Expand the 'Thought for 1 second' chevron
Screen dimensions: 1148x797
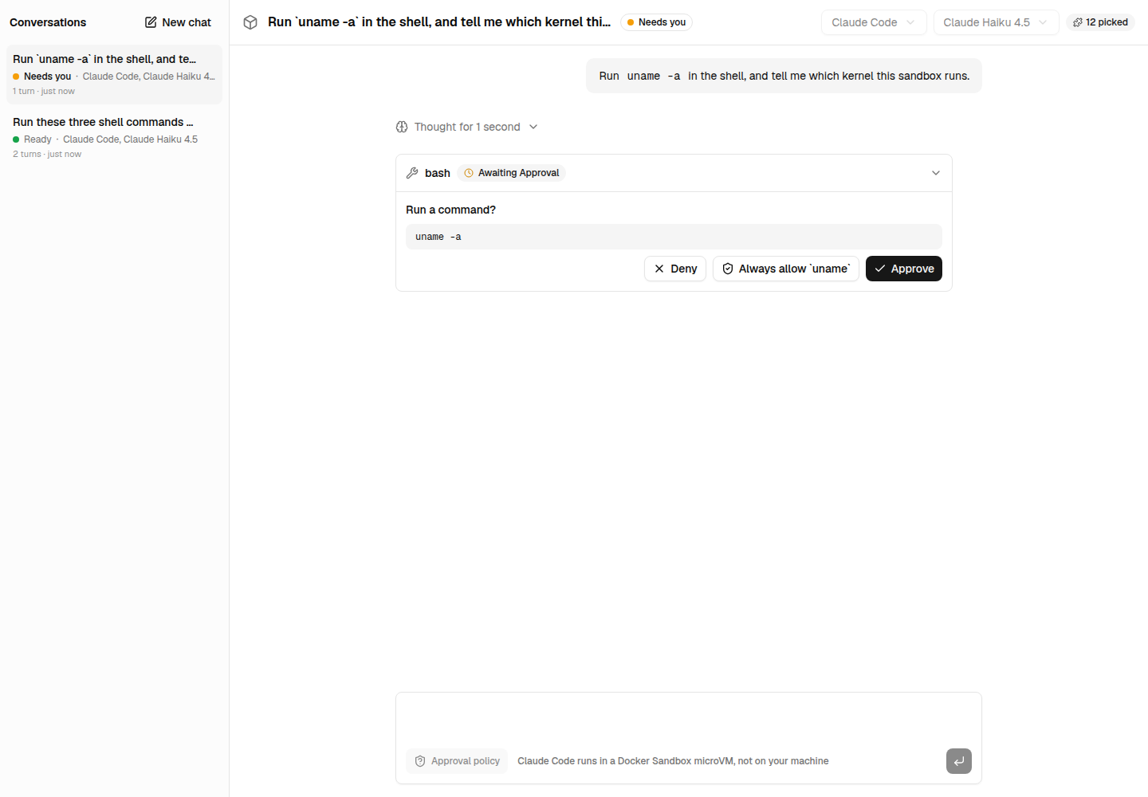[533, 127]
